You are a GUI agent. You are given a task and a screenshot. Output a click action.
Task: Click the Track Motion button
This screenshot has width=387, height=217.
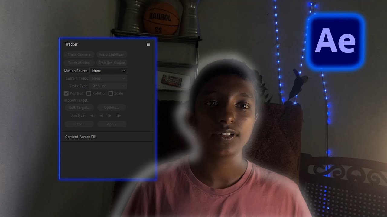79,63
